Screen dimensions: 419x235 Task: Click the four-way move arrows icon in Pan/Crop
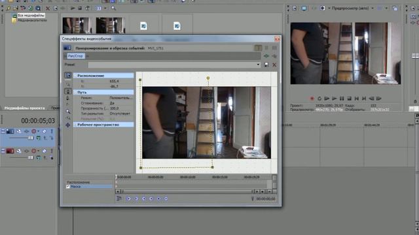pyautogui.click(x=68, y=125)
